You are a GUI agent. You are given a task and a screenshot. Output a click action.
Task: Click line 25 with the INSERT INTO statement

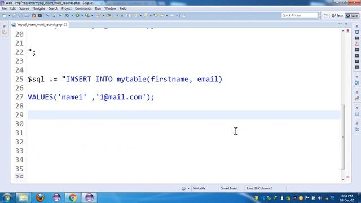coord(125,79)
